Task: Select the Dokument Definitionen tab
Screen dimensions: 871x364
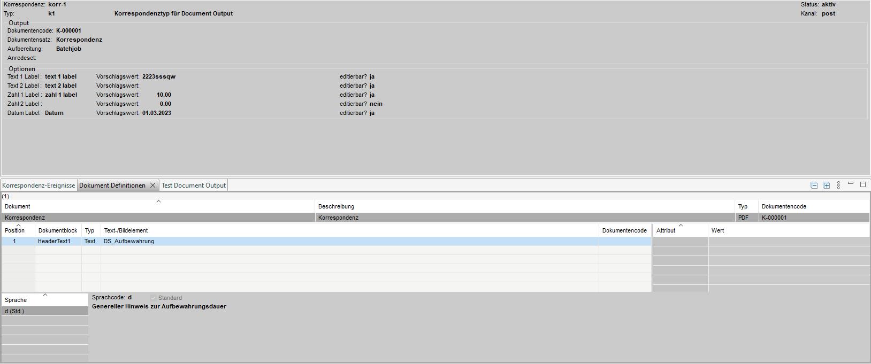Action: pyautogui.click(x=112, y=185)
